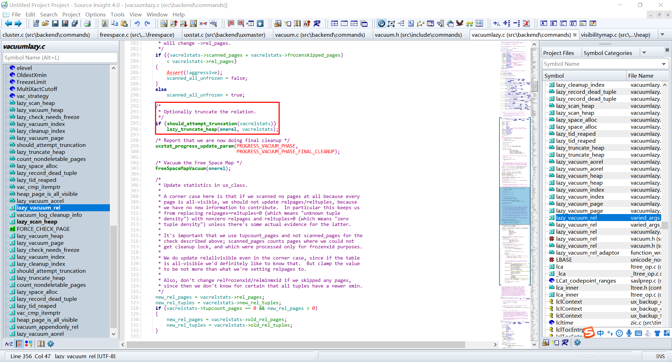Viewport: 672px width, 362px height.
Task: Toggle outline tree view of symbols
Action: [x=19, y=344]
